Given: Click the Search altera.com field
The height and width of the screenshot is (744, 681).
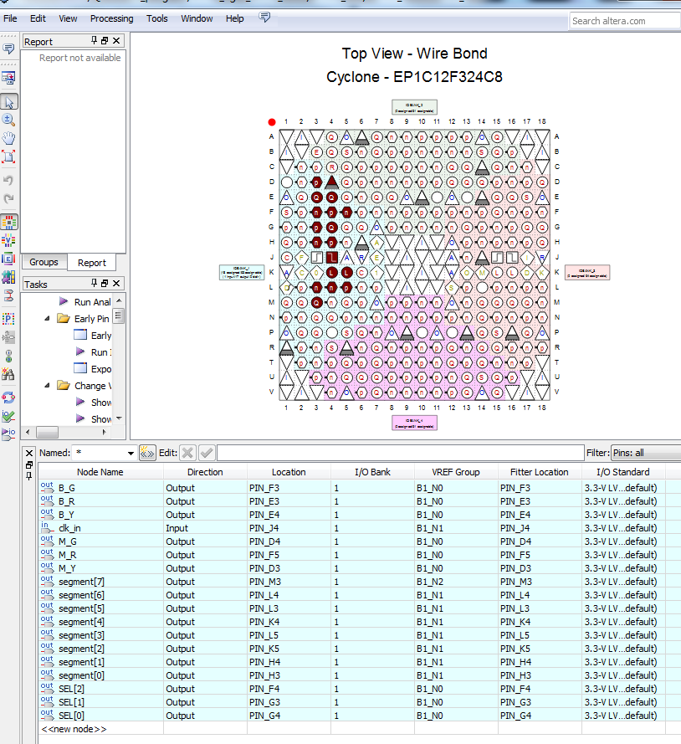Looking at the screenshot, I should pos(625,21).
